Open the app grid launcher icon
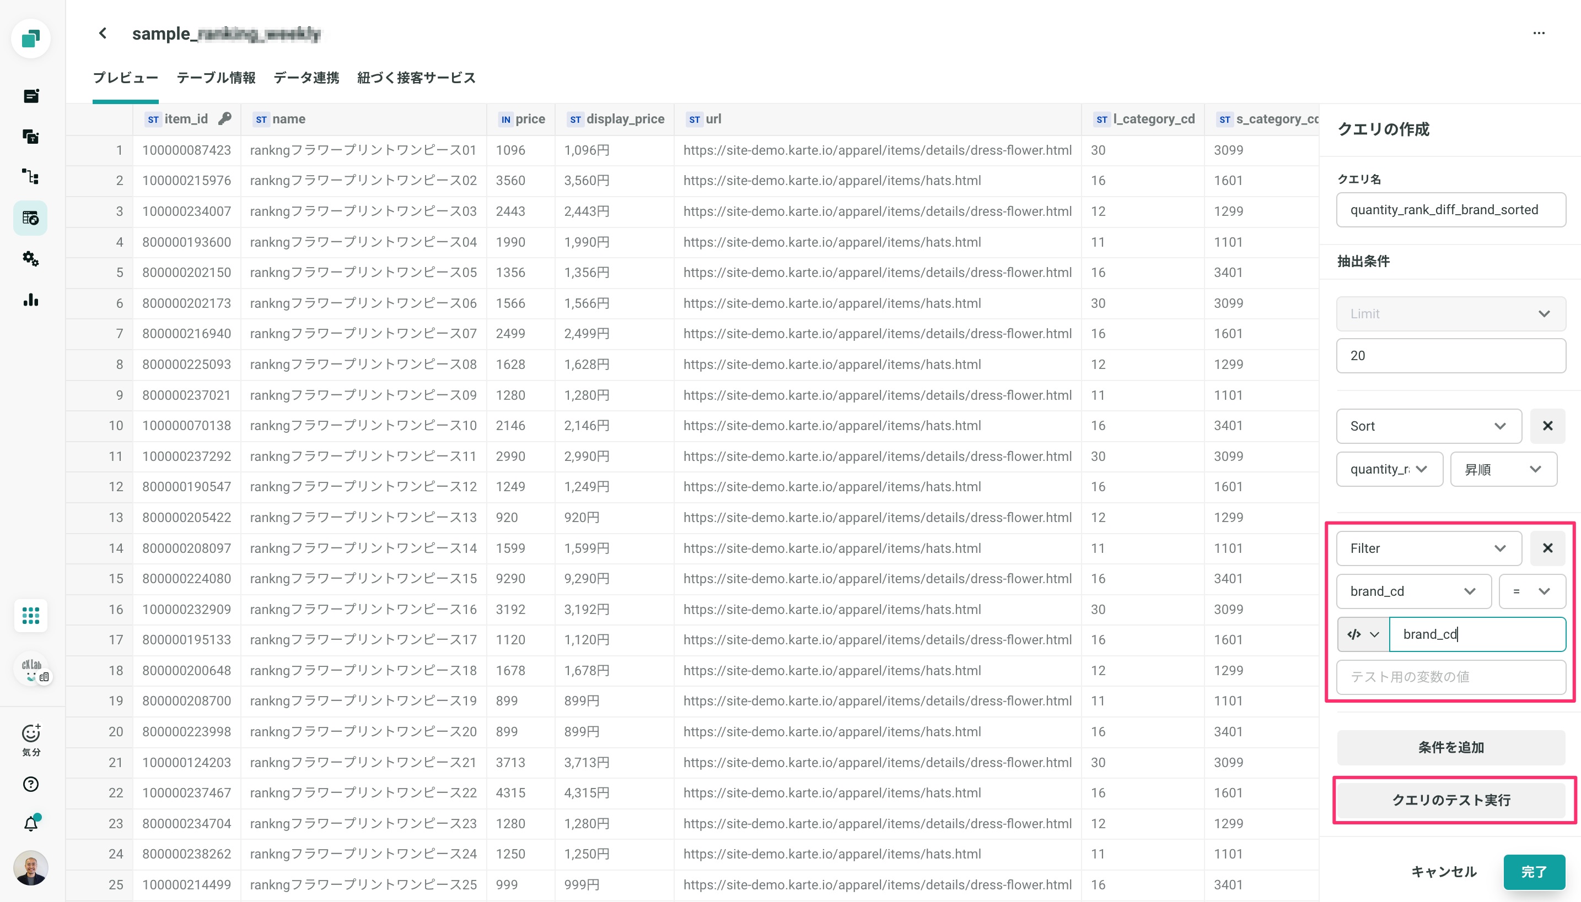Screen dimensions: 1581x902 30,615
